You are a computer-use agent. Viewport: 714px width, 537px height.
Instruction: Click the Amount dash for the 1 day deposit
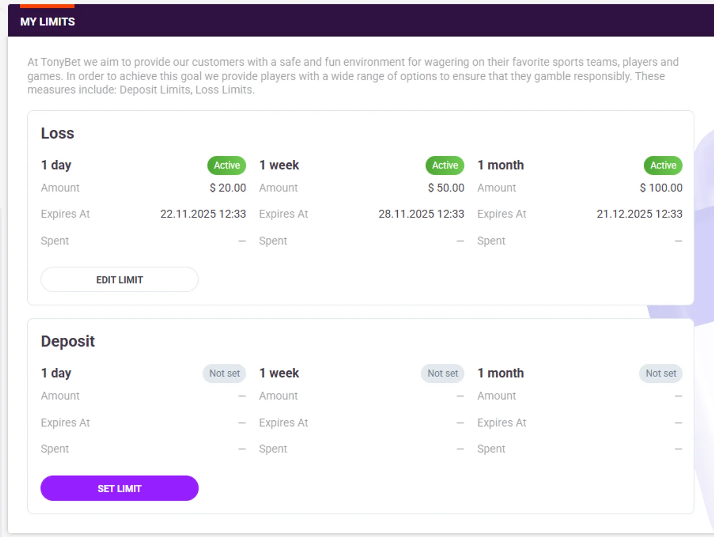click(x=242, y=396)
